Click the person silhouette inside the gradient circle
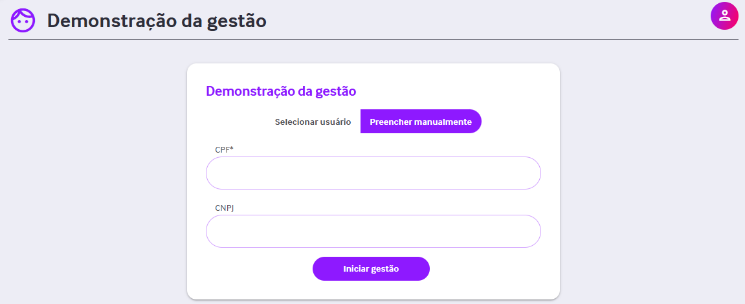Image resolution: width=745 pixels, height=304 pixels. (724, 16)
